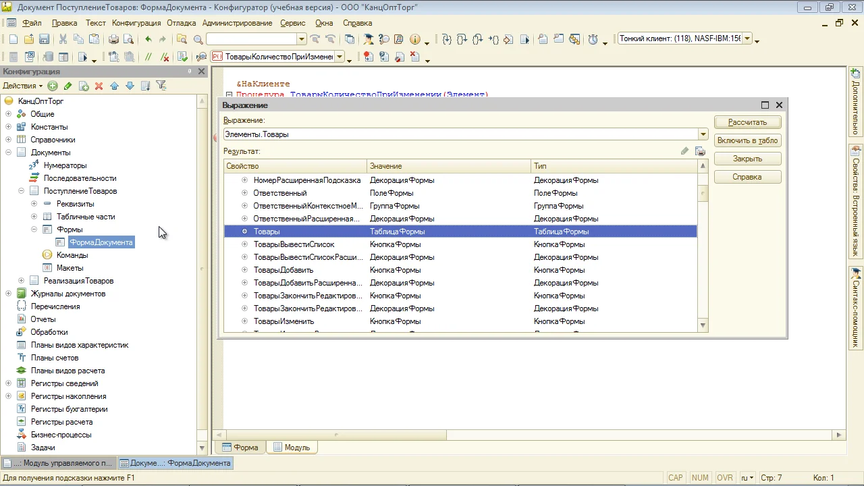Click the Print toolbar icon
Screen dimensions: 864x486
(x=114, y=40)
